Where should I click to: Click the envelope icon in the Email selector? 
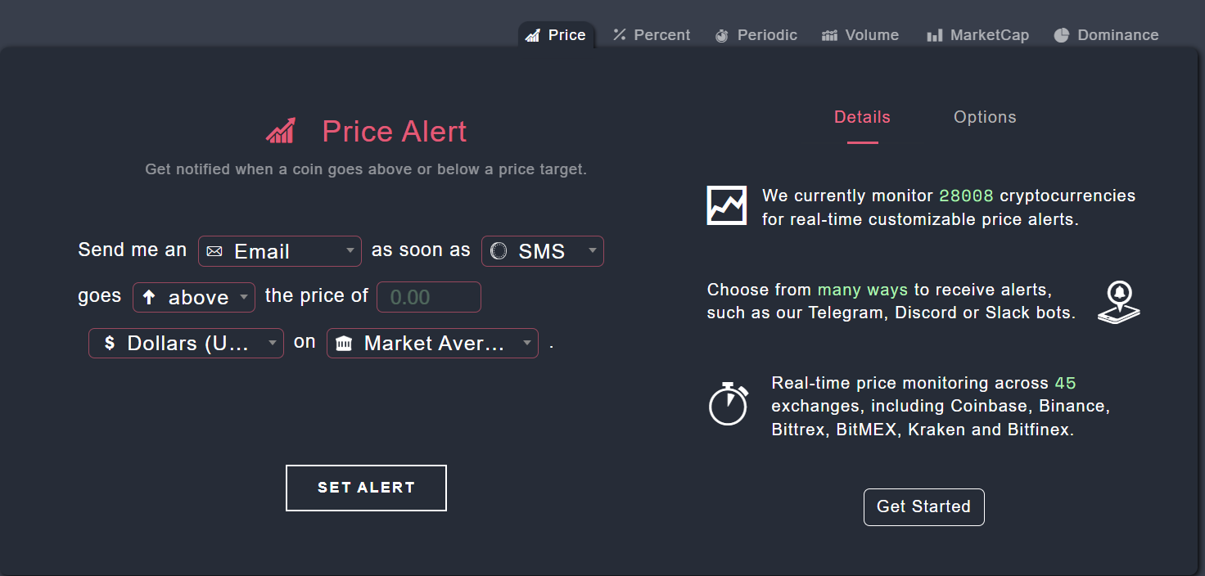coord(214,251)
